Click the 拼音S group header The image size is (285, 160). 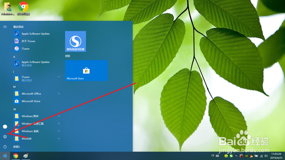tap(16, 147)
